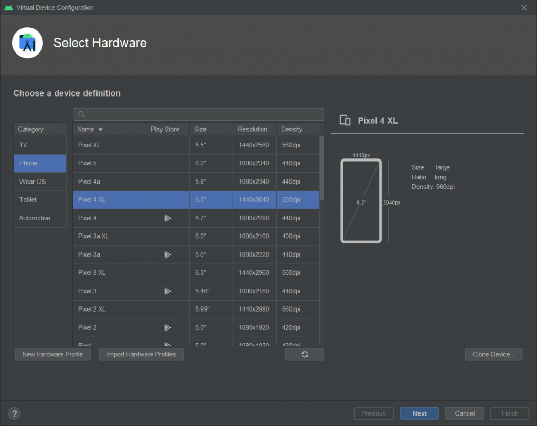Click the device list vertical scrollbar

pyautogui.click(x=321, y=168)
